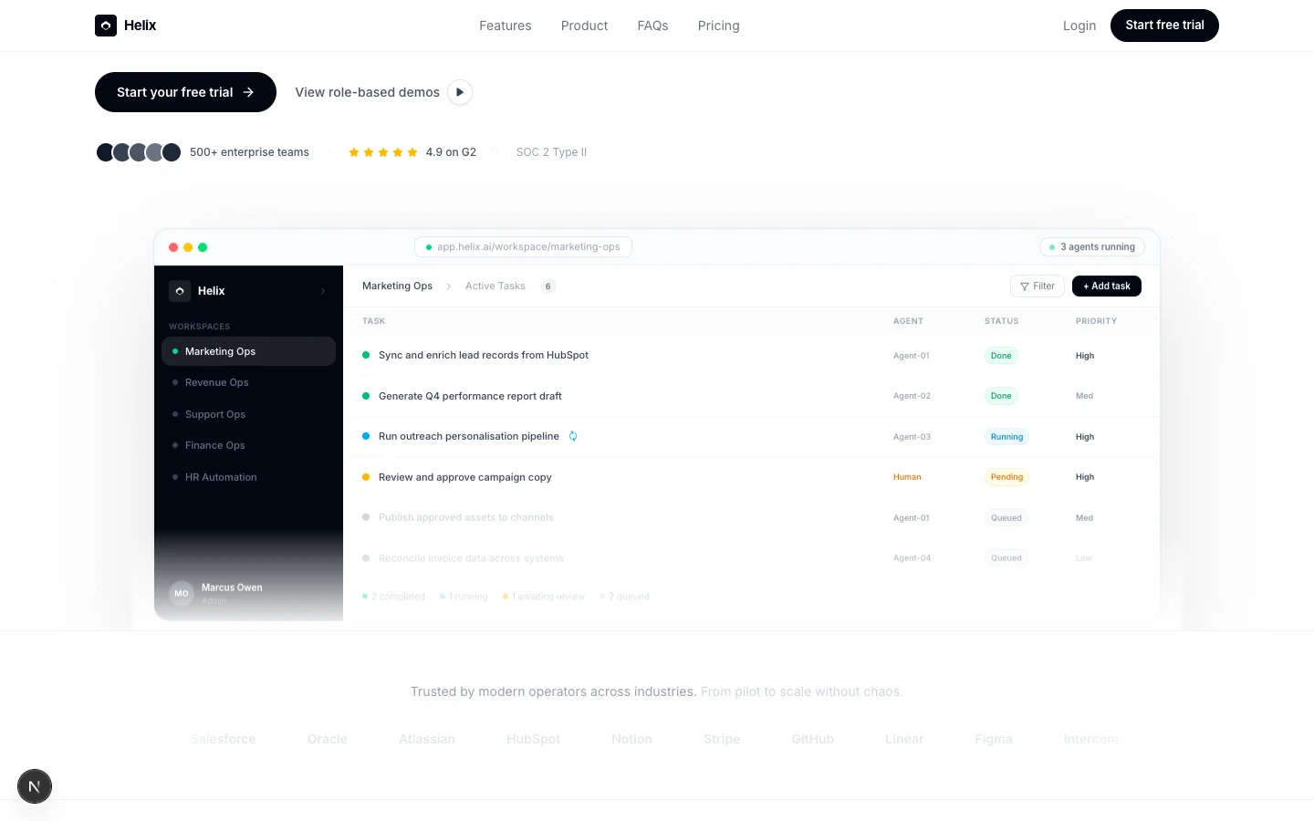The width and height of the screenshot is (1314, 821).
Task: Click the 3 agents running status badge
Action: [x=1091, y=247]
